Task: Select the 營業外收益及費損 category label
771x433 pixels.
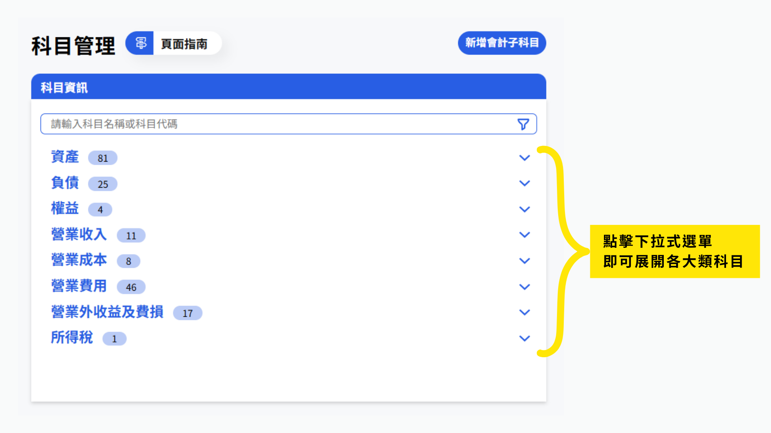Action: tap(107, 312)
